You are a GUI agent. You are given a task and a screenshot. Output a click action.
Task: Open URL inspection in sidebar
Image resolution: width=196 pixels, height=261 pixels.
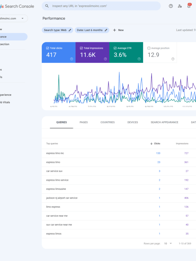point(13,44)
